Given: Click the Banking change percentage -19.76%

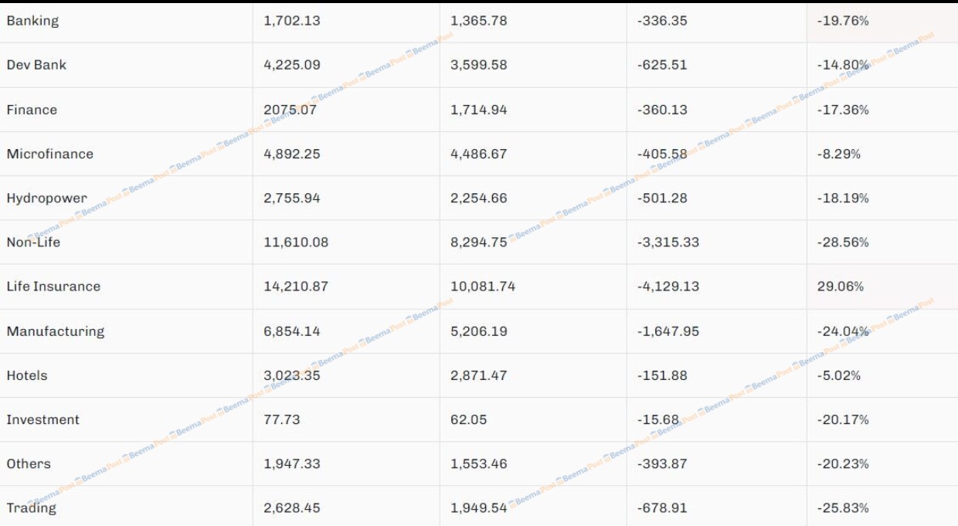Looking at the screenshot, I should pyautogui.click(x=843, y=21).
